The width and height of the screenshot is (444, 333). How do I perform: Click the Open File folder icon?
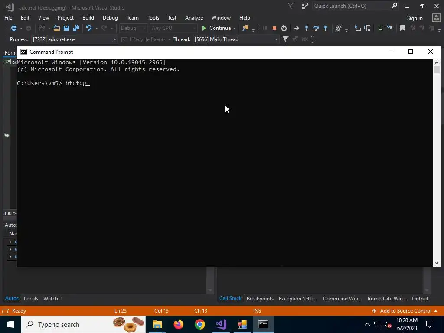57,28
